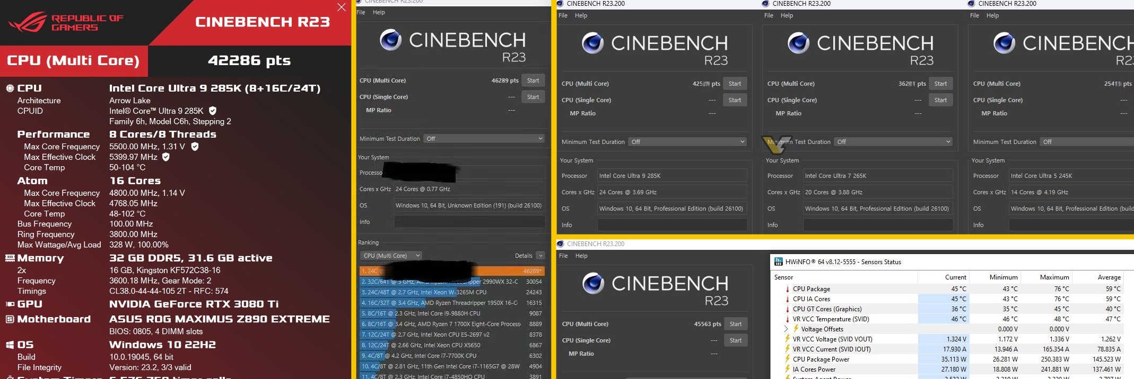Click the CPU Package Power lightning icon
The image size is (1134, 379).
pos(788,359)
